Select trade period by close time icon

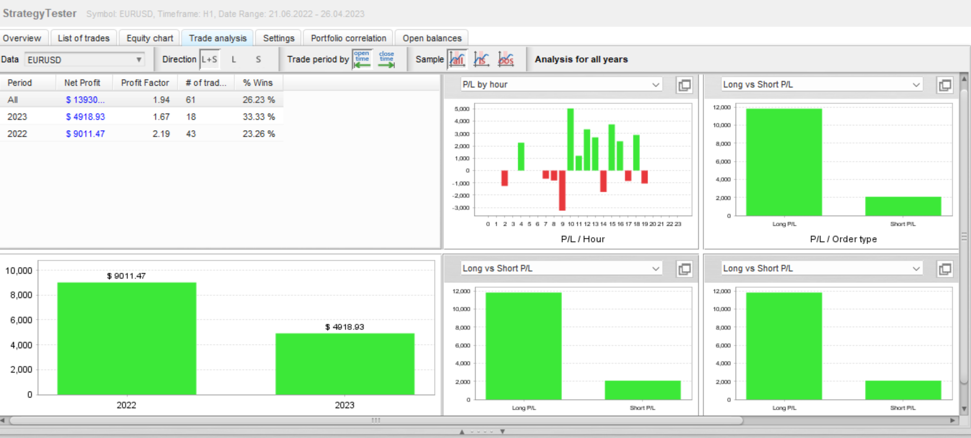(x=386, y=59)
